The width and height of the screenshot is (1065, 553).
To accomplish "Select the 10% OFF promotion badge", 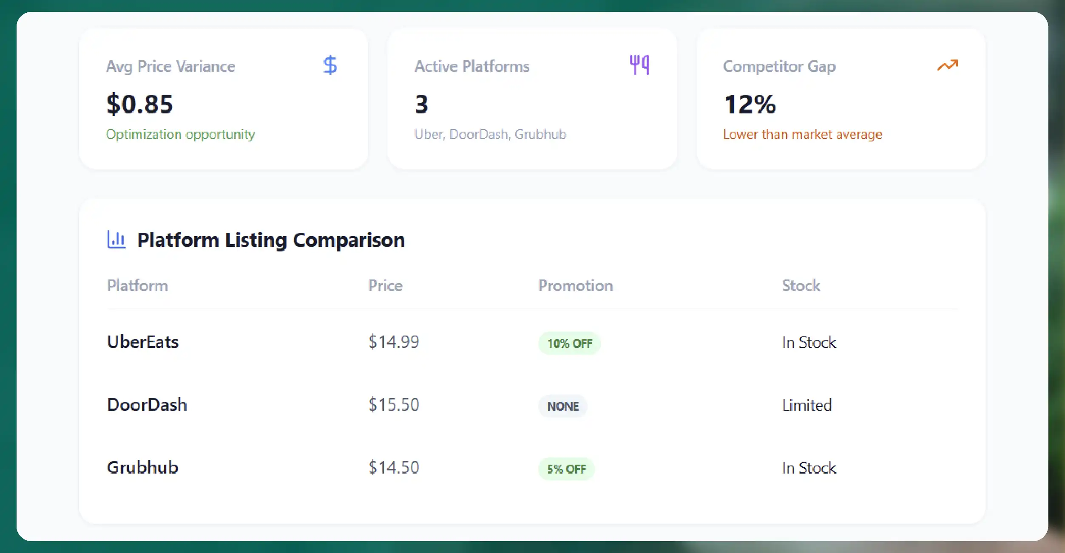I will pos(570,343).
